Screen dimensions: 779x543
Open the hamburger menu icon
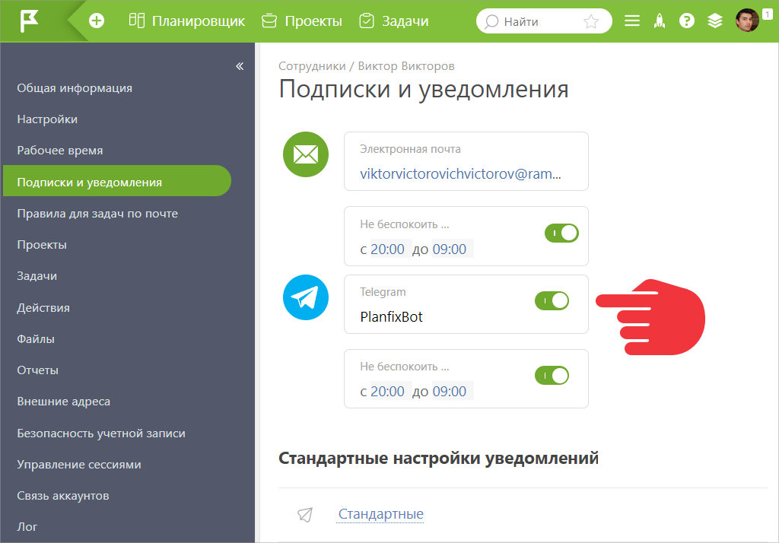point(632,21)
